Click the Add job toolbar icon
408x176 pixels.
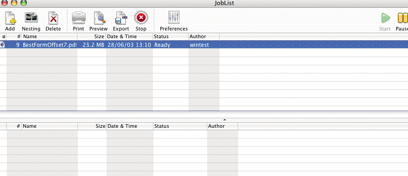click(x=10, y=18)
